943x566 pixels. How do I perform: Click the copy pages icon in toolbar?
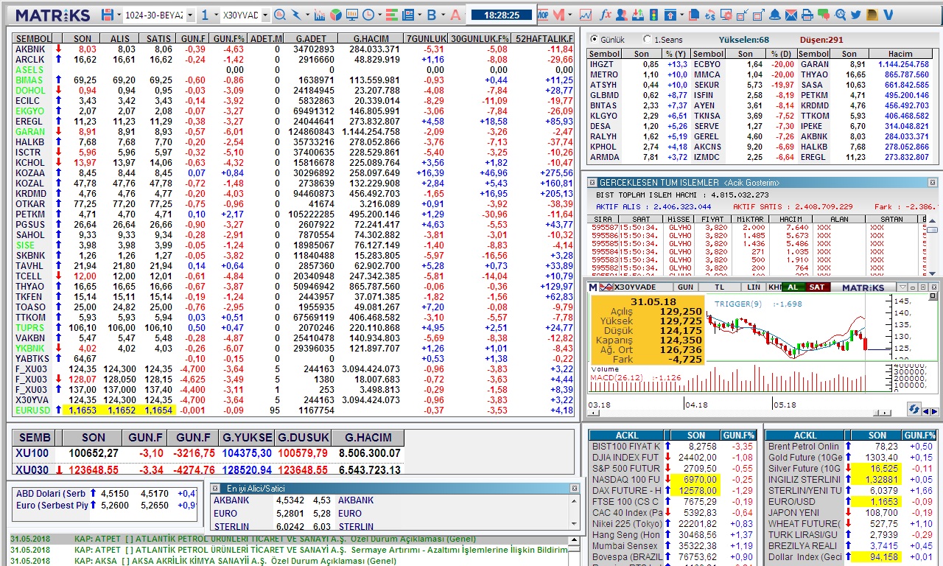[x=694, y=15]
